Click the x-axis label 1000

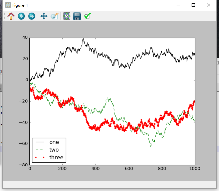point(195,169)
